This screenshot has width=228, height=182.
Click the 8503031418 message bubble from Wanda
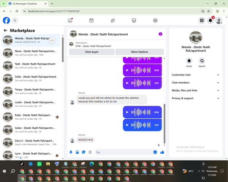(85, 140)
